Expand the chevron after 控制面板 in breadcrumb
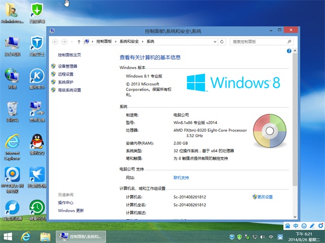The width and height of the screenshot is (325, 243). pyautogui.click(x=116, y=42)
